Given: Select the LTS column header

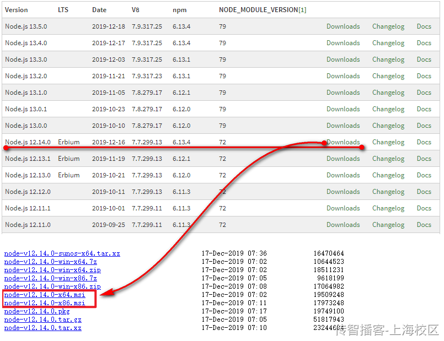Looking at the screenshot, I should click(63, 10).
